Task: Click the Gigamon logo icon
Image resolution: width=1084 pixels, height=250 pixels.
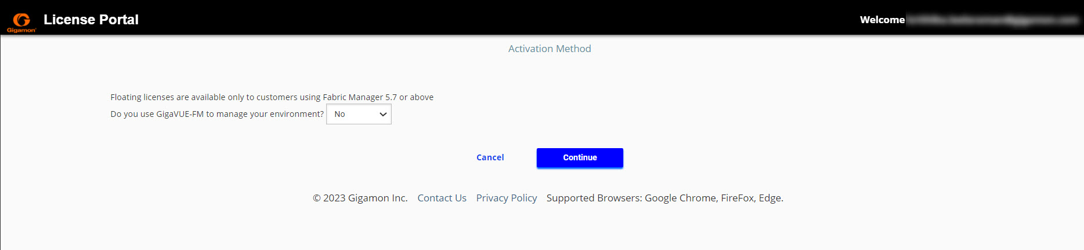Action: click(x=21, y=21)
